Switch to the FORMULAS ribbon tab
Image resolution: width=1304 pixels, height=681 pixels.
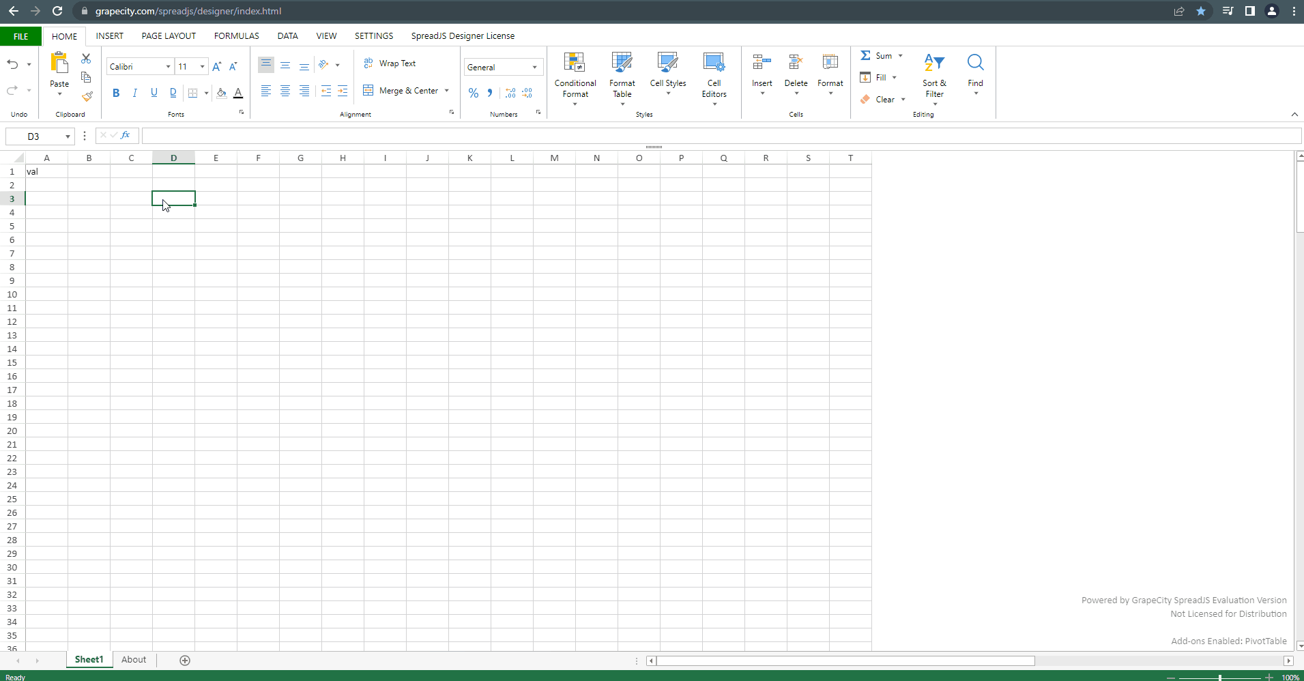click(236, 36)
